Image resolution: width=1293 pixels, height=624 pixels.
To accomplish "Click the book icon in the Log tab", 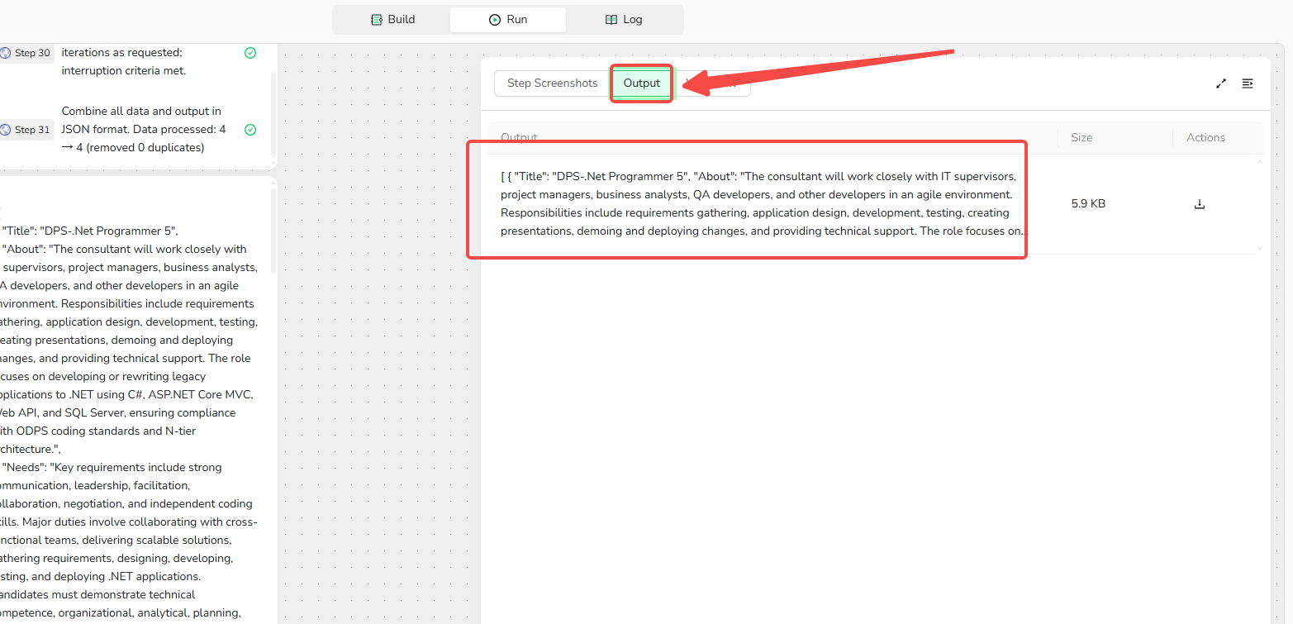I will pos(611,20).
